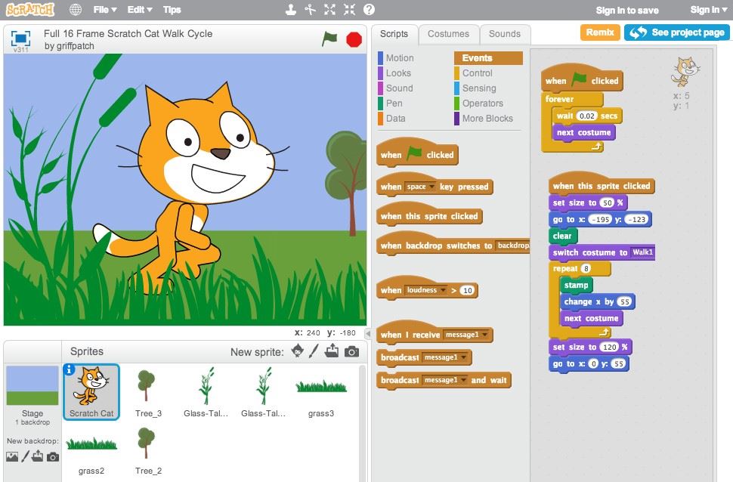
Task: Click the Remix button
Action: pos(600,32)
